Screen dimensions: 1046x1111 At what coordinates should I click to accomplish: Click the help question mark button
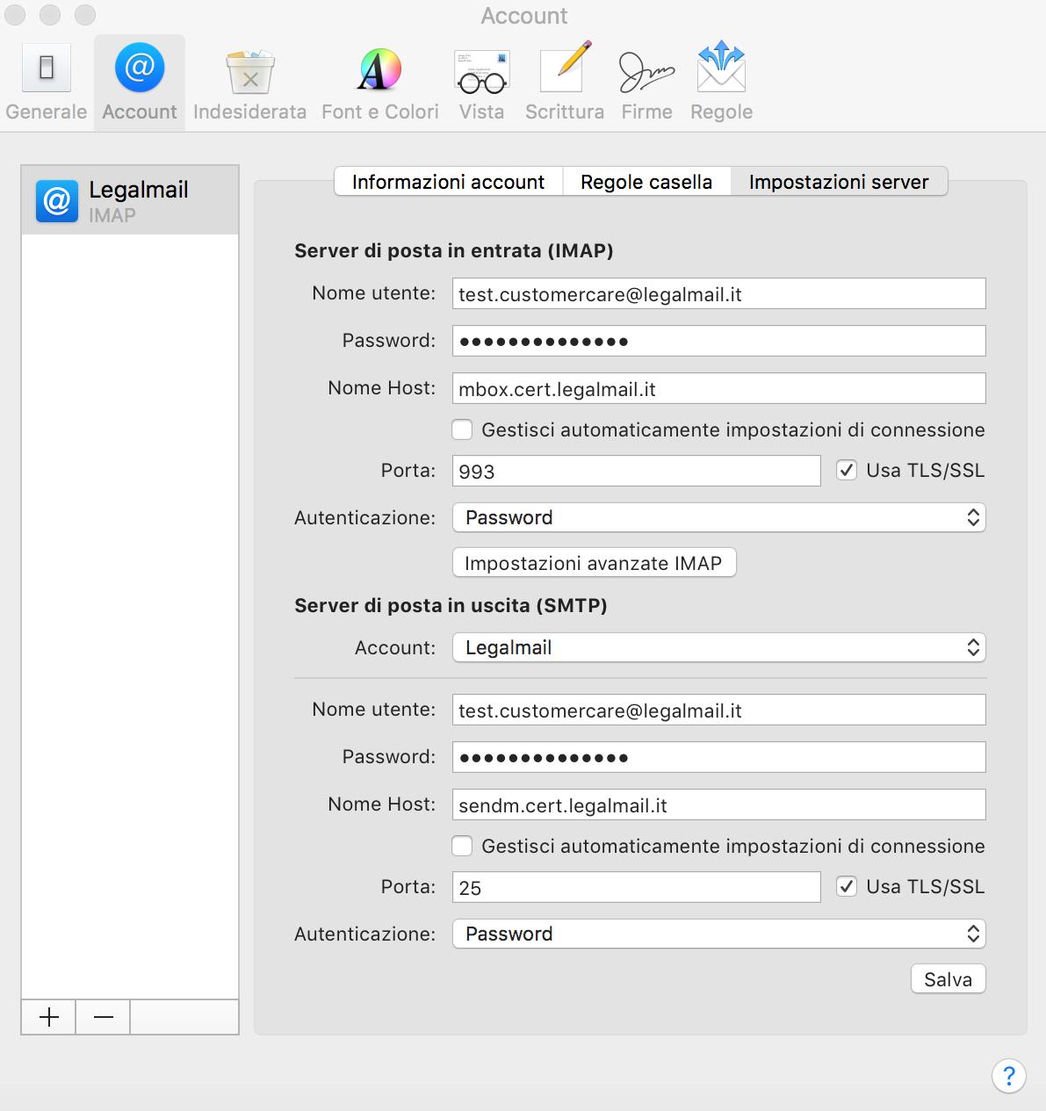1008,1075
